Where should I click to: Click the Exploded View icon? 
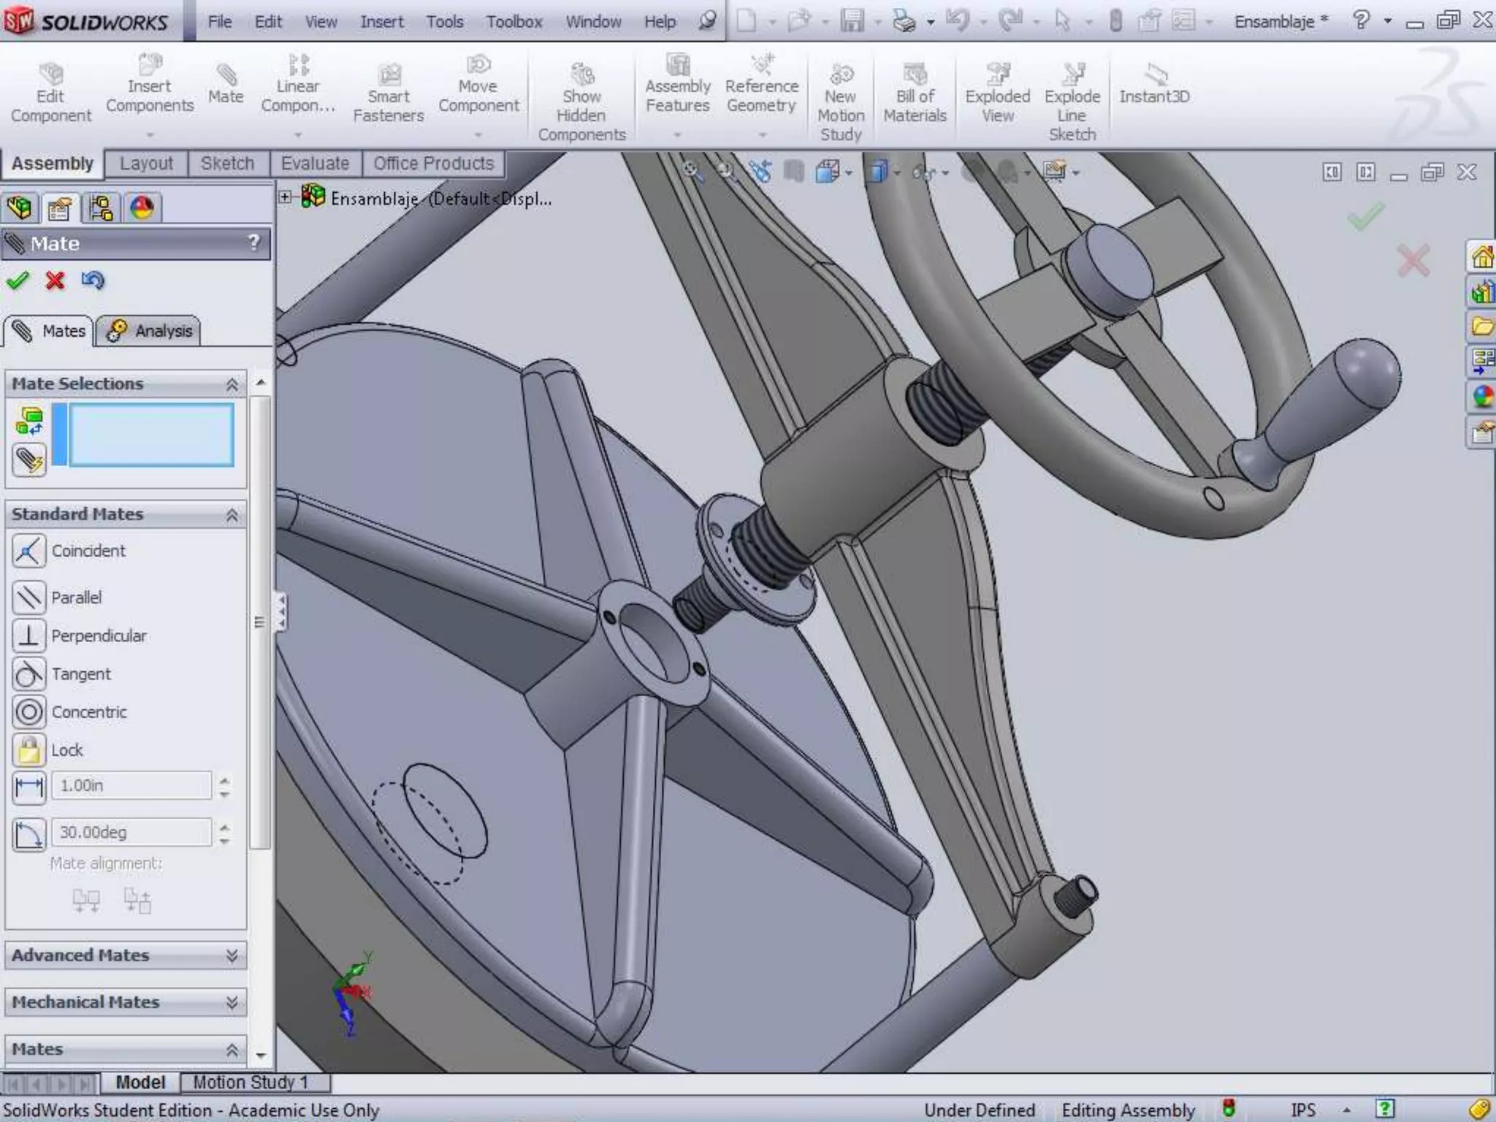[x=997, y=75]
